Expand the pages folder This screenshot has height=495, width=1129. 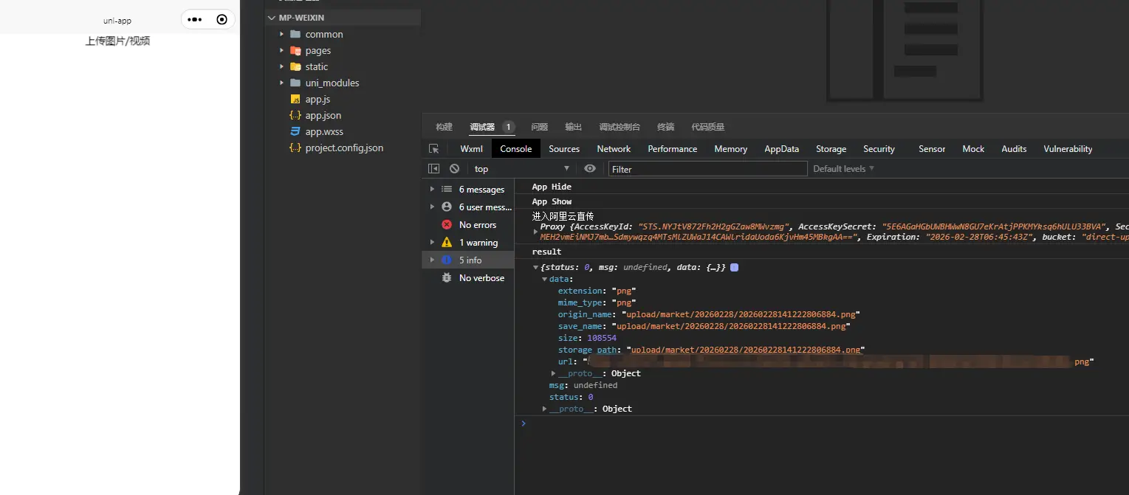[x=318, y=51]
